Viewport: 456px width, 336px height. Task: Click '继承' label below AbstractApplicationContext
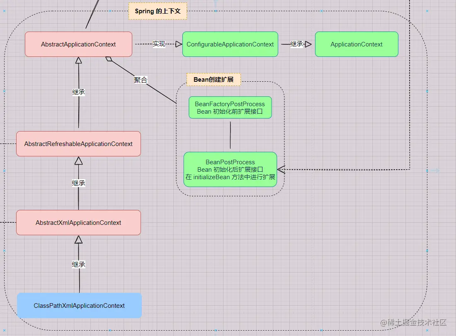[78, 92]
